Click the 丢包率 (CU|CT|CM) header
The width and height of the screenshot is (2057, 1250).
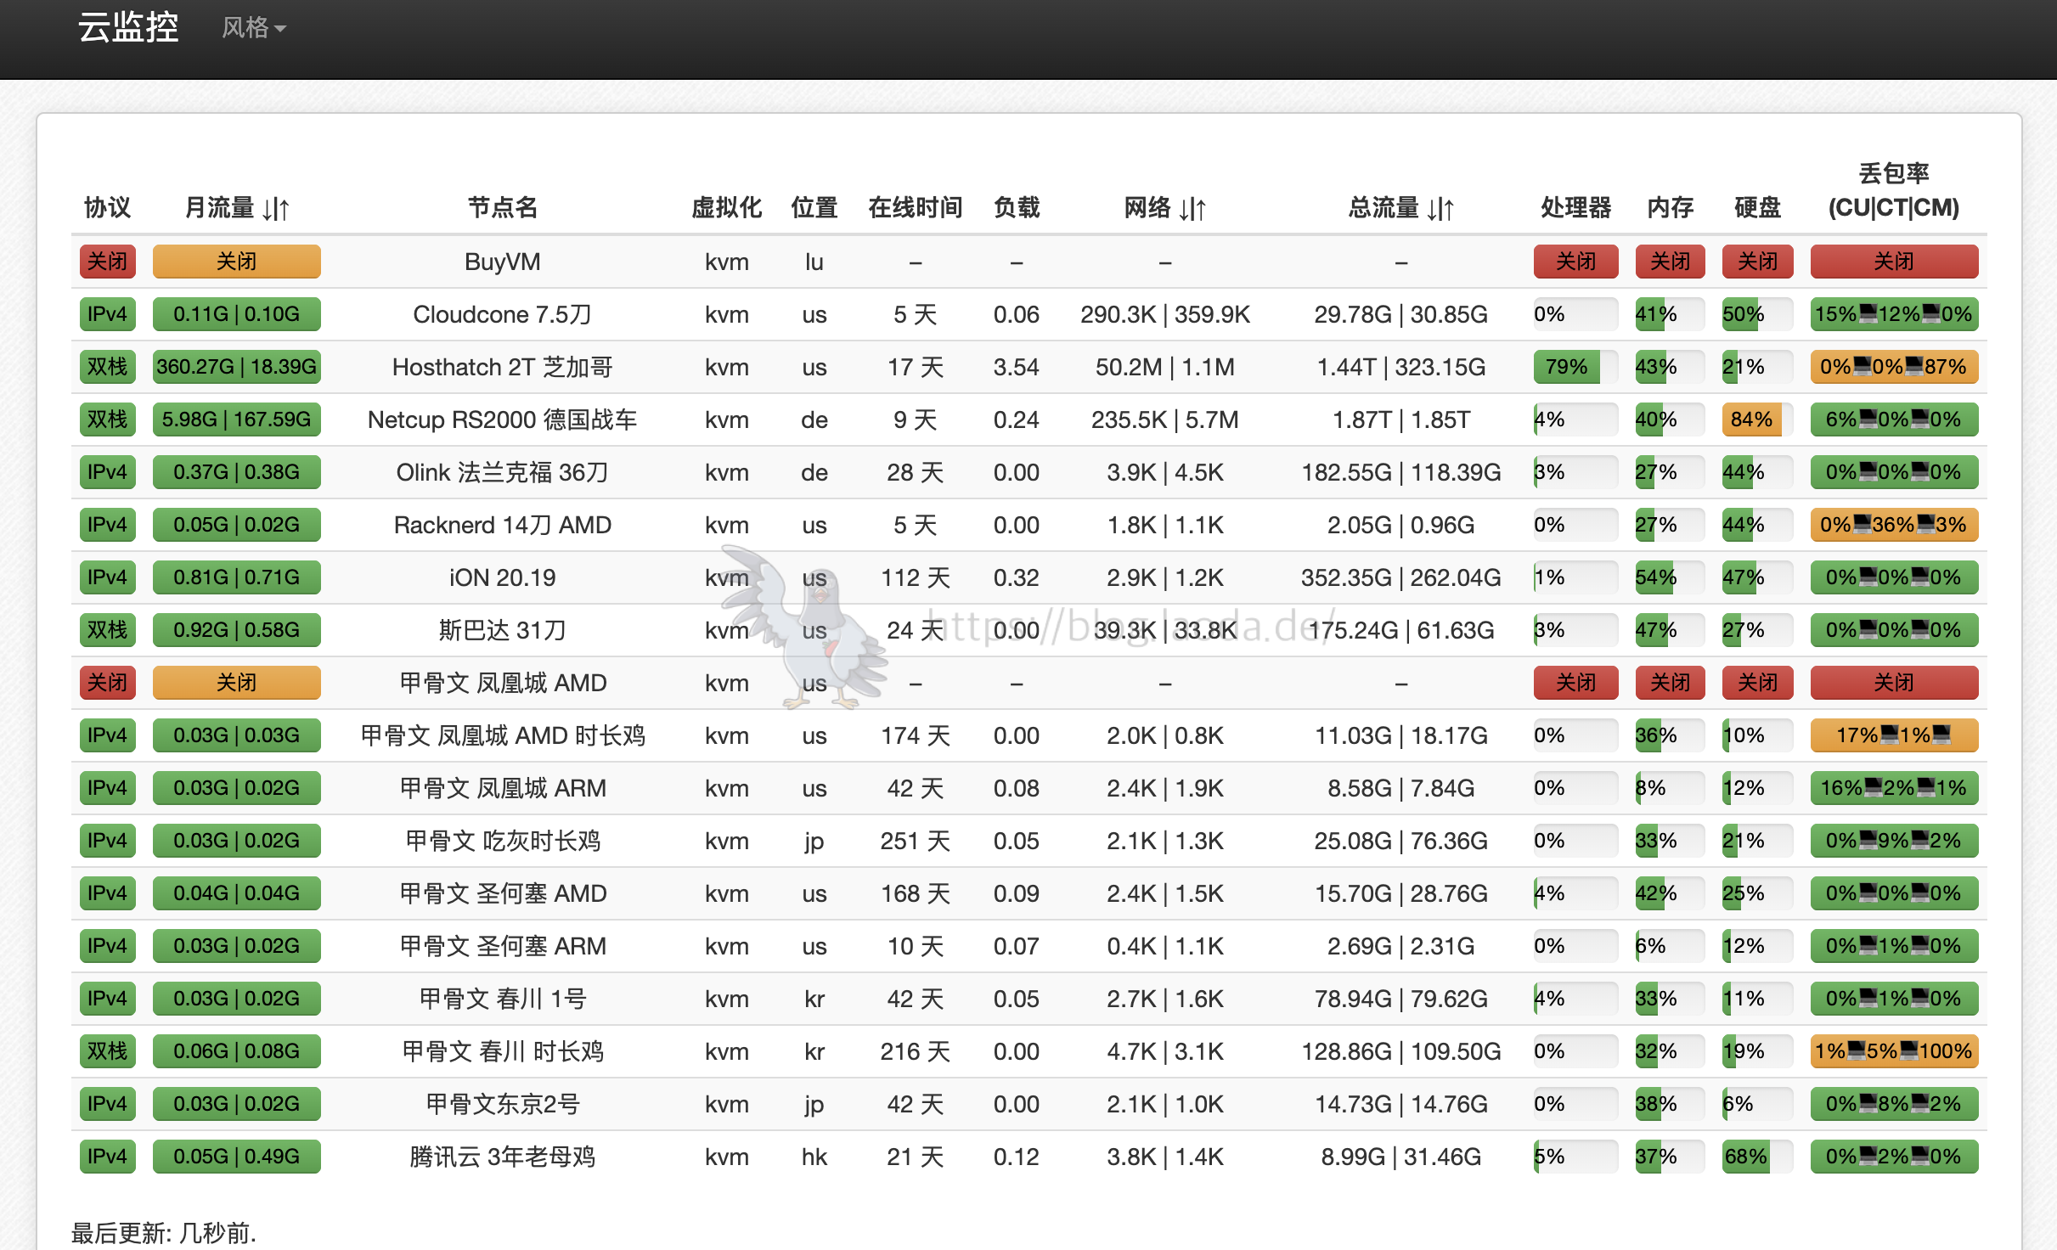(x=1893, y=190)
